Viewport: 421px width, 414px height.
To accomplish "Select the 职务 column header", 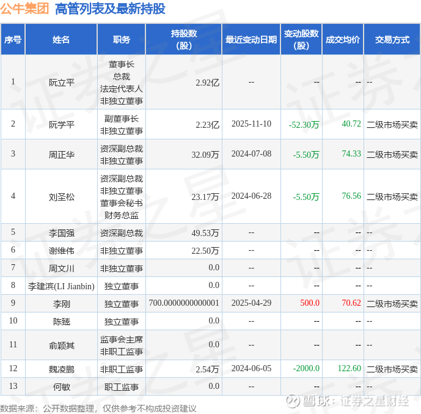I will 122,39.
